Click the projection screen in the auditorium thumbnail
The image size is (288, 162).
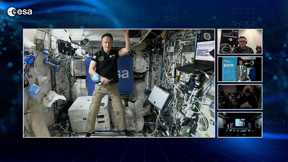point(240,122)
